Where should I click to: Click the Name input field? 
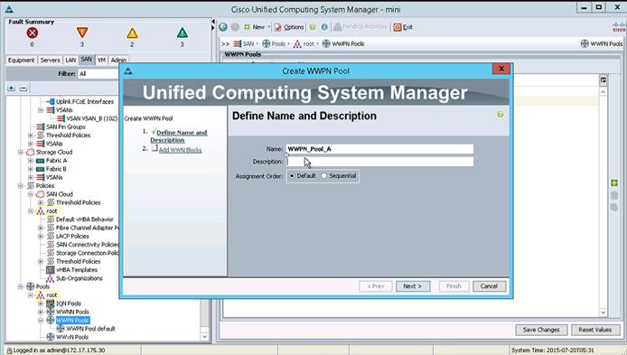[379, 149]
